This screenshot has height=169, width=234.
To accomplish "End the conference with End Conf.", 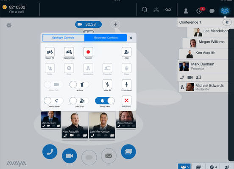I will click(126, 101).
